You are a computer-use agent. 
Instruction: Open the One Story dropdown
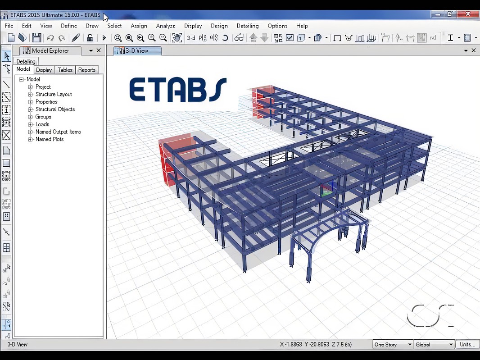[x=393, y=344]
